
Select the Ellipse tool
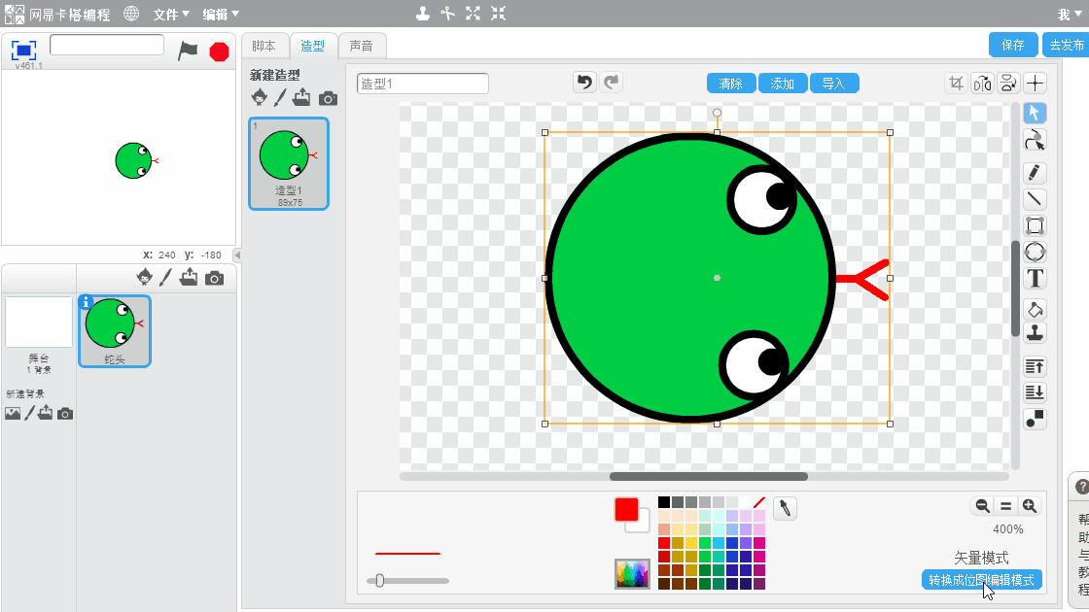click(1035, 252)
